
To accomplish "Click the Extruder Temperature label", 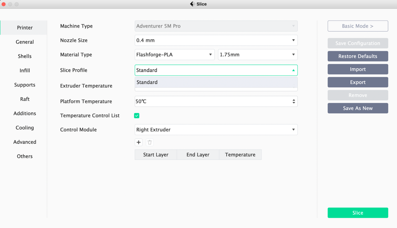I will coord(86,86).
